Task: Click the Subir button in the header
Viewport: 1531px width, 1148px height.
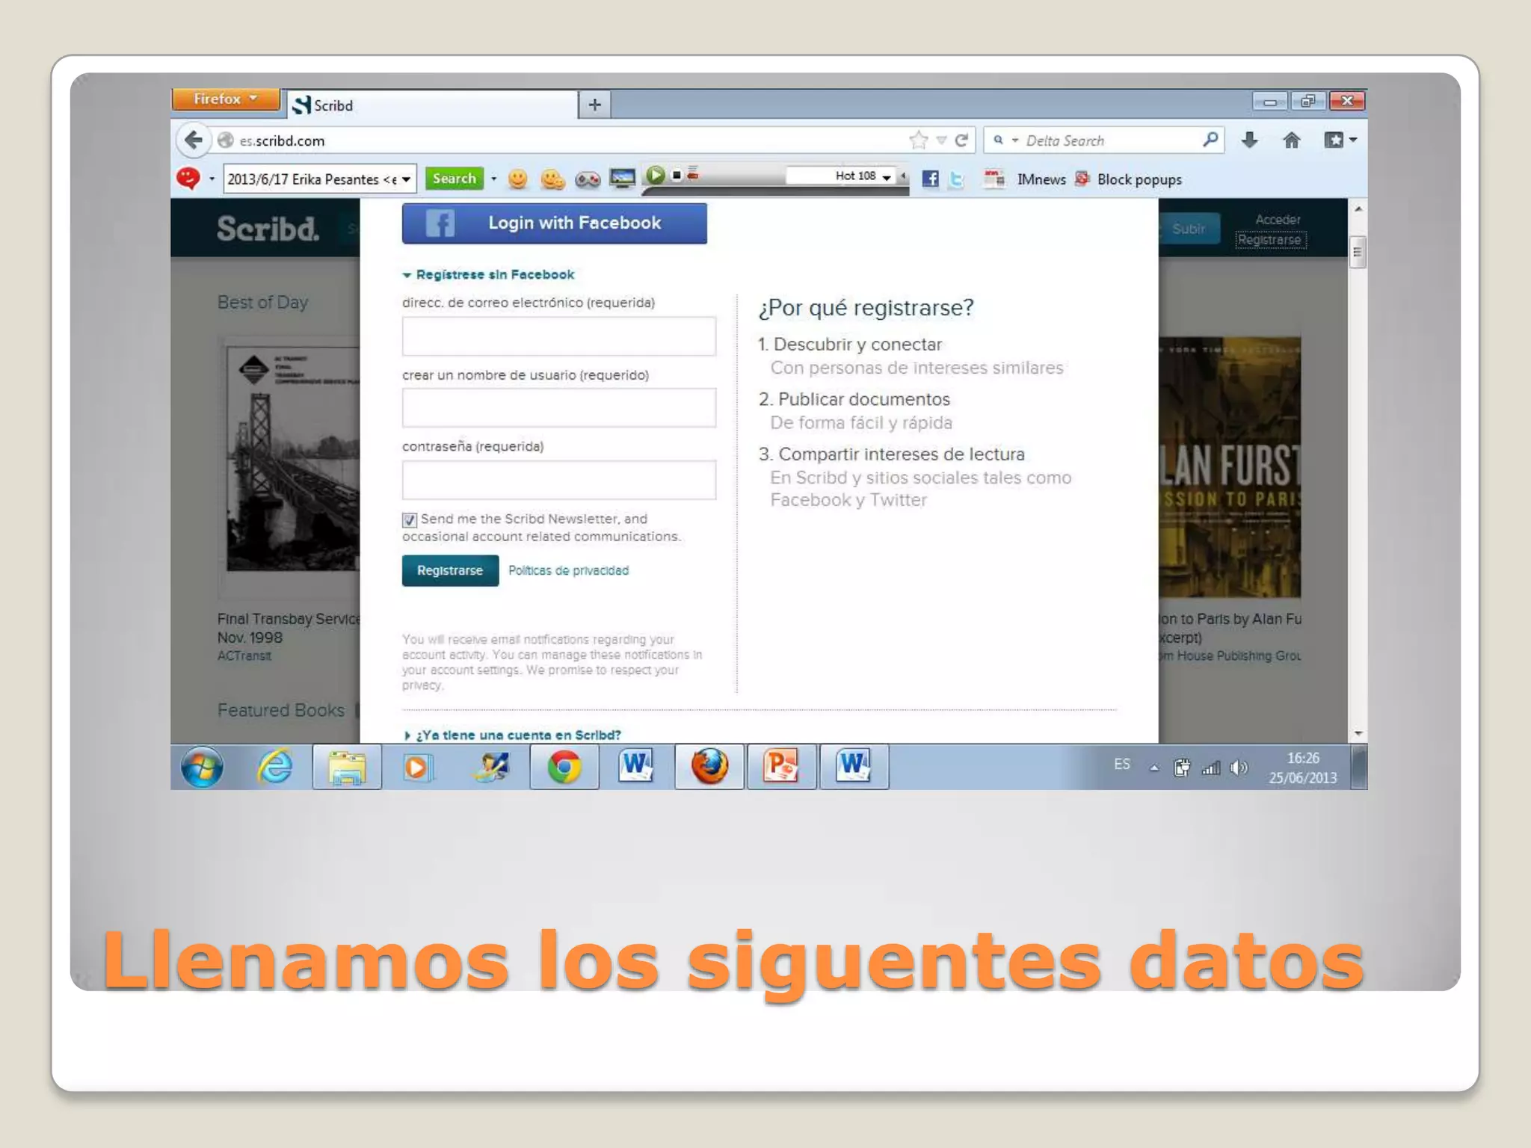Action: click(x=1189, y=228)
